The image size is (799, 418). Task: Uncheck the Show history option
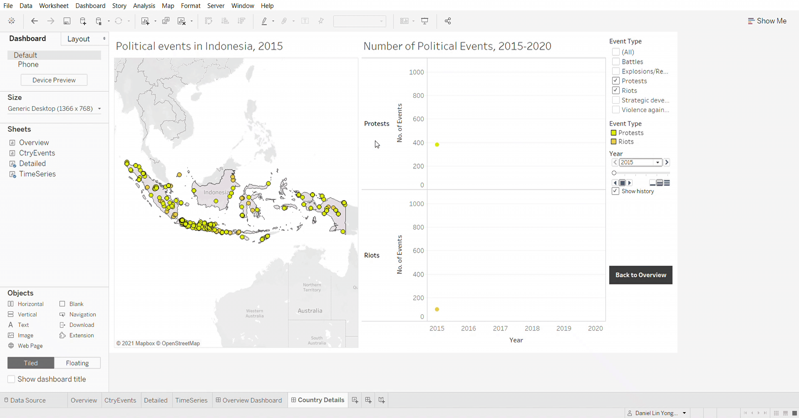click(x=615, y=191)
